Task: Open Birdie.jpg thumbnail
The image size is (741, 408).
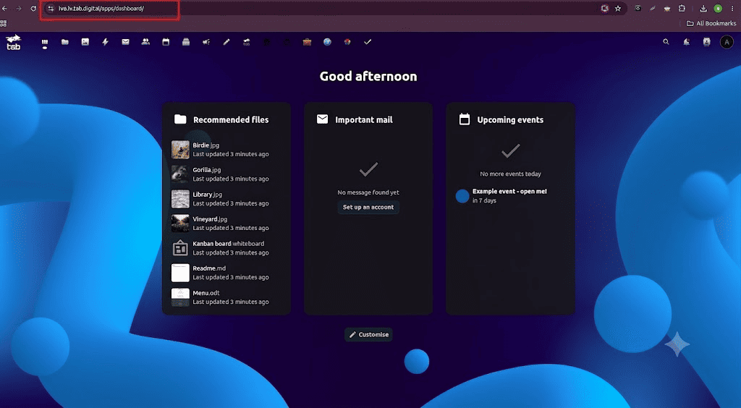Action: coord(180,150)
